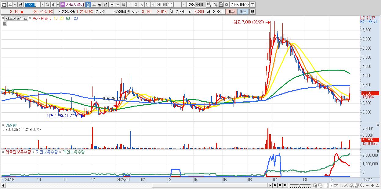This screenshot has height=189, width=381.
Task: Select the 1 interval button
Action: (130, 5)
